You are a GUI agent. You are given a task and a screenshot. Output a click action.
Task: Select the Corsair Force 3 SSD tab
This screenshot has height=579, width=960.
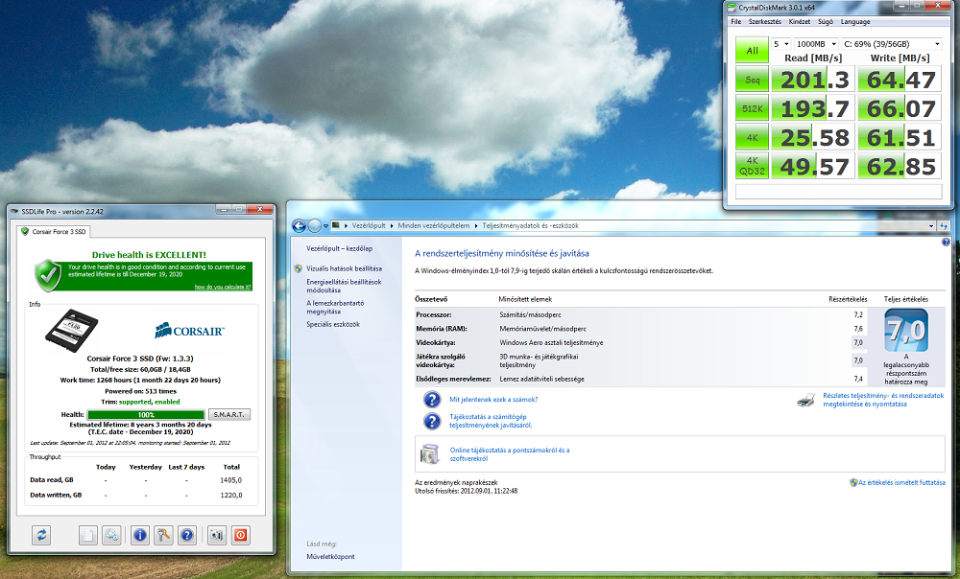[54, 232]
